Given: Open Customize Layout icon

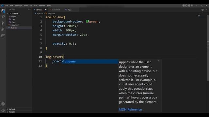Looking at the screenshot, I should (x=192, y=6).
